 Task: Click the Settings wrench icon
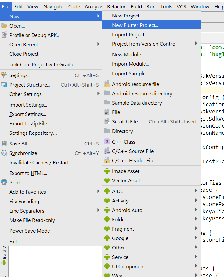tap(4, 75)
